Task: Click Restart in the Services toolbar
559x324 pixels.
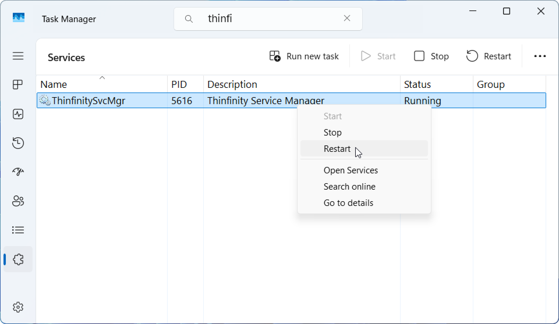Action: pos(489,56)
